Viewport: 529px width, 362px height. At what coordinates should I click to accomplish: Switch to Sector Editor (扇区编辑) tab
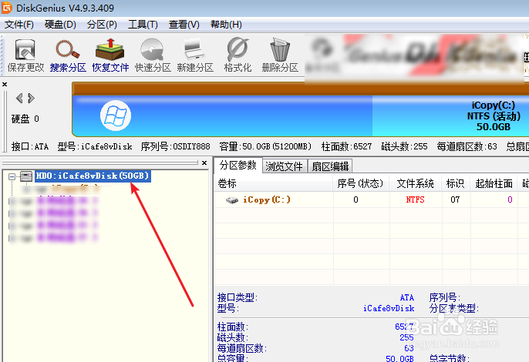330,166
